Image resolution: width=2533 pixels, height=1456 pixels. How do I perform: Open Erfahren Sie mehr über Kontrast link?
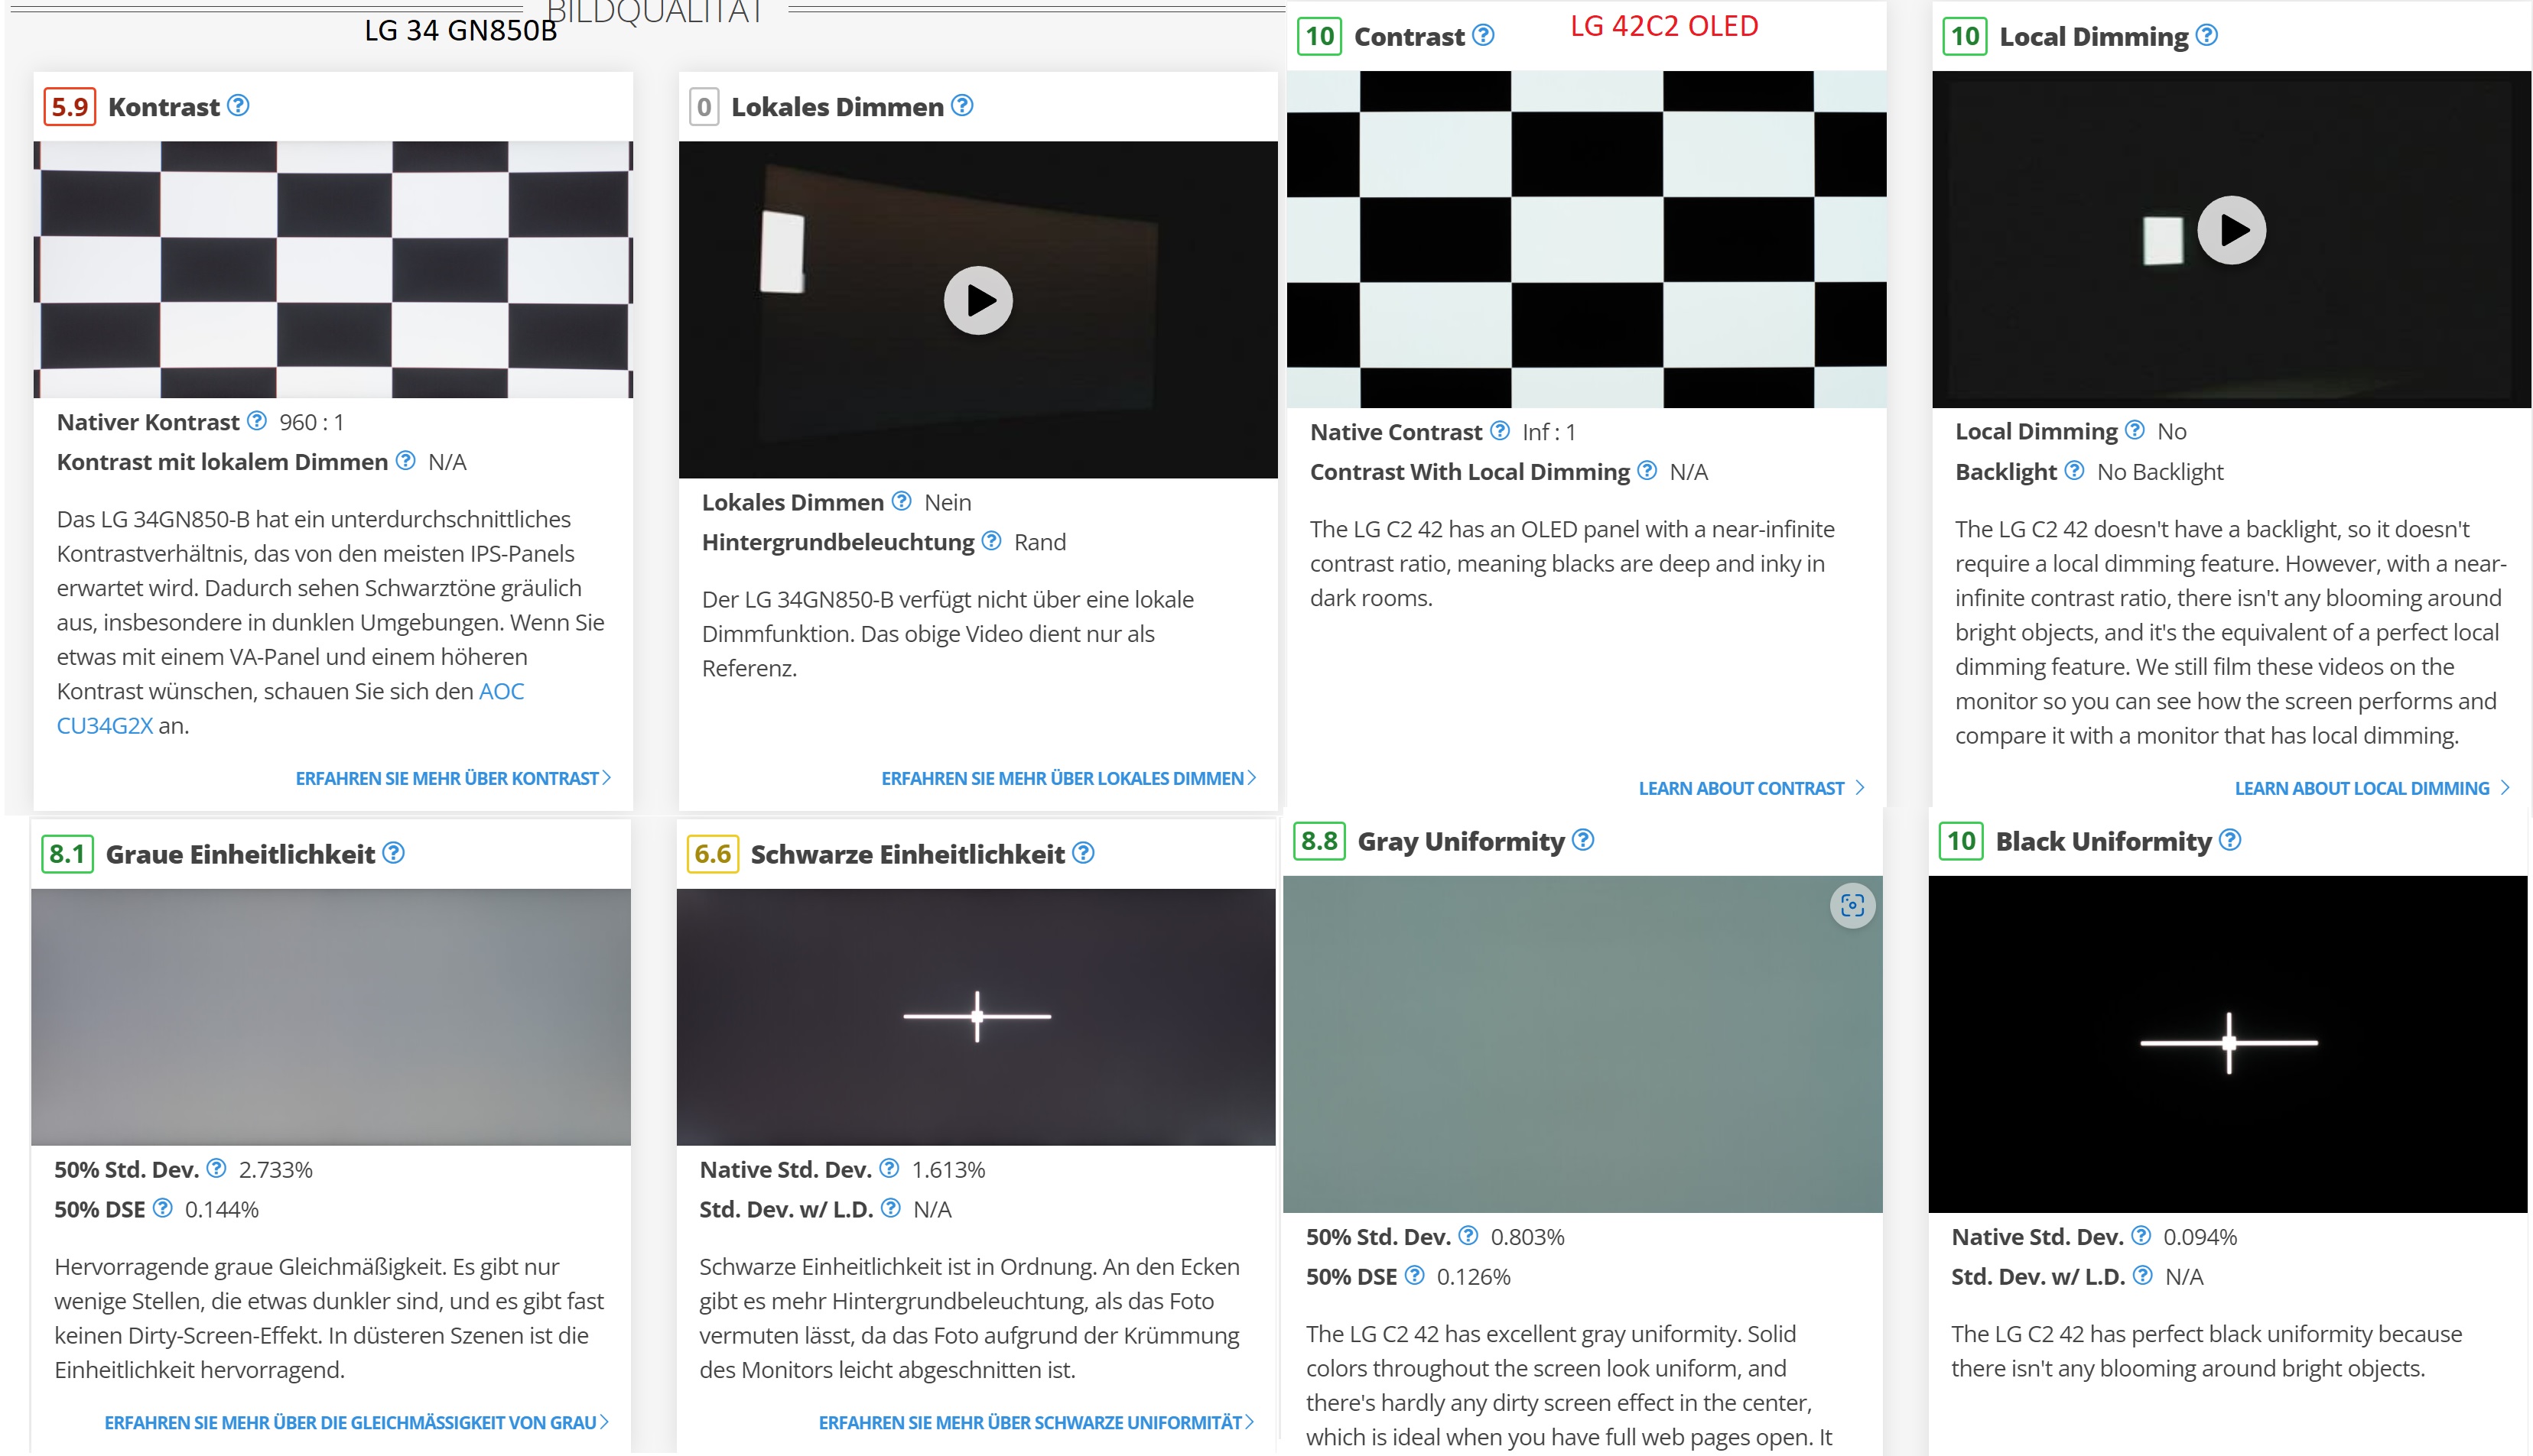[x=452, y=778]
